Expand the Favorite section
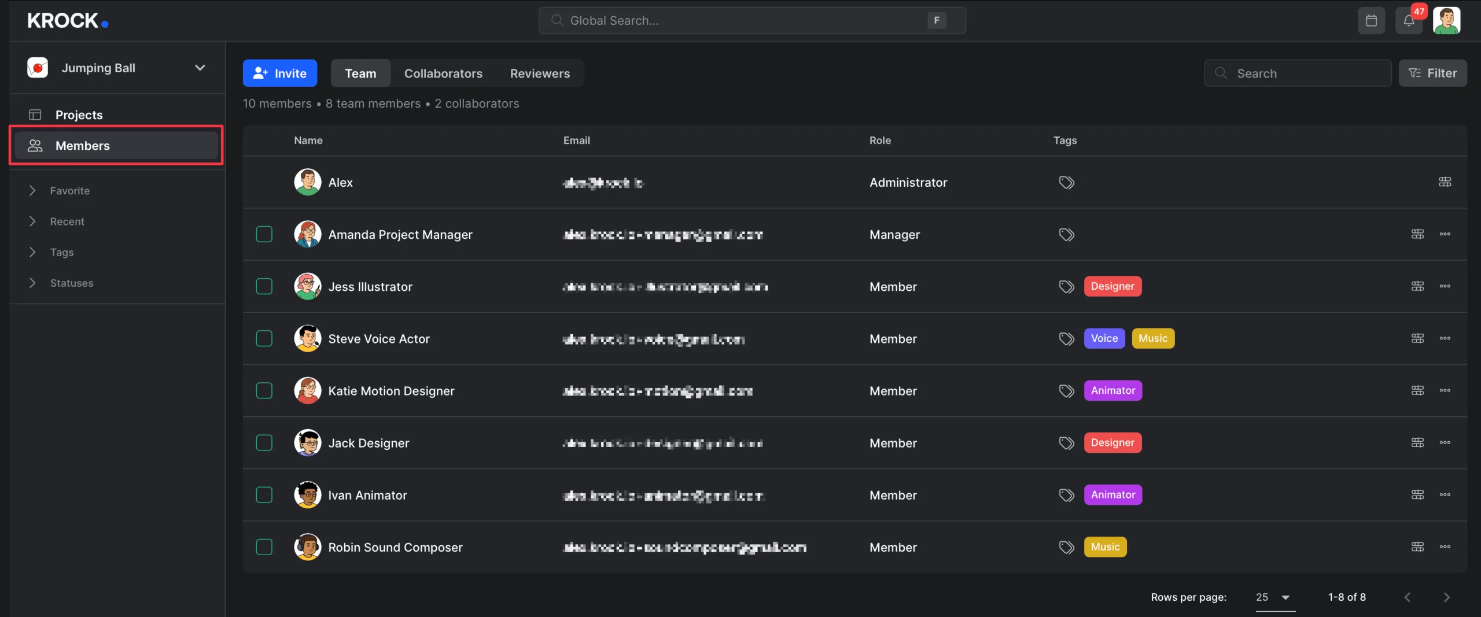Viewport: 1481px width, 617px height. 32,190
